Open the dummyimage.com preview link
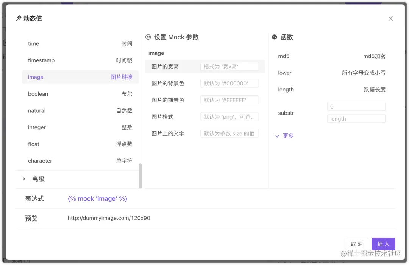 [x=109, y=218]
